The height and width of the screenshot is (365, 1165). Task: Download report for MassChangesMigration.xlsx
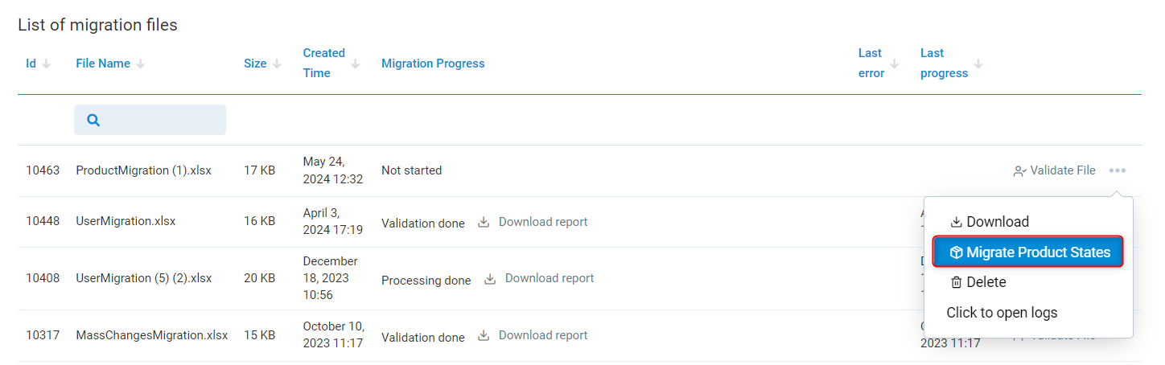534,335
